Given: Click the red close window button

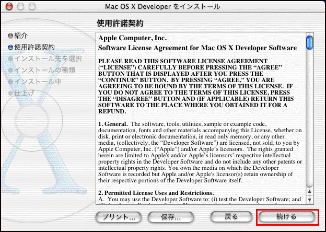Looking at the screenshot, I should click(x=9, y=6).
